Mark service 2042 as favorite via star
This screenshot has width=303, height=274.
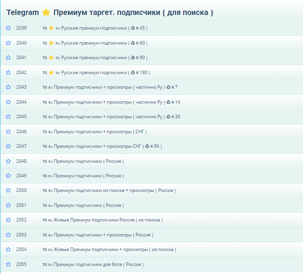coord(8,73)
